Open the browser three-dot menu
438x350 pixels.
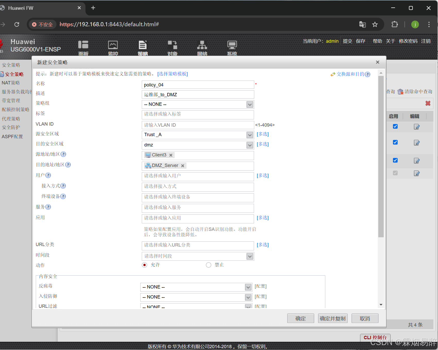tap(429, 24)
